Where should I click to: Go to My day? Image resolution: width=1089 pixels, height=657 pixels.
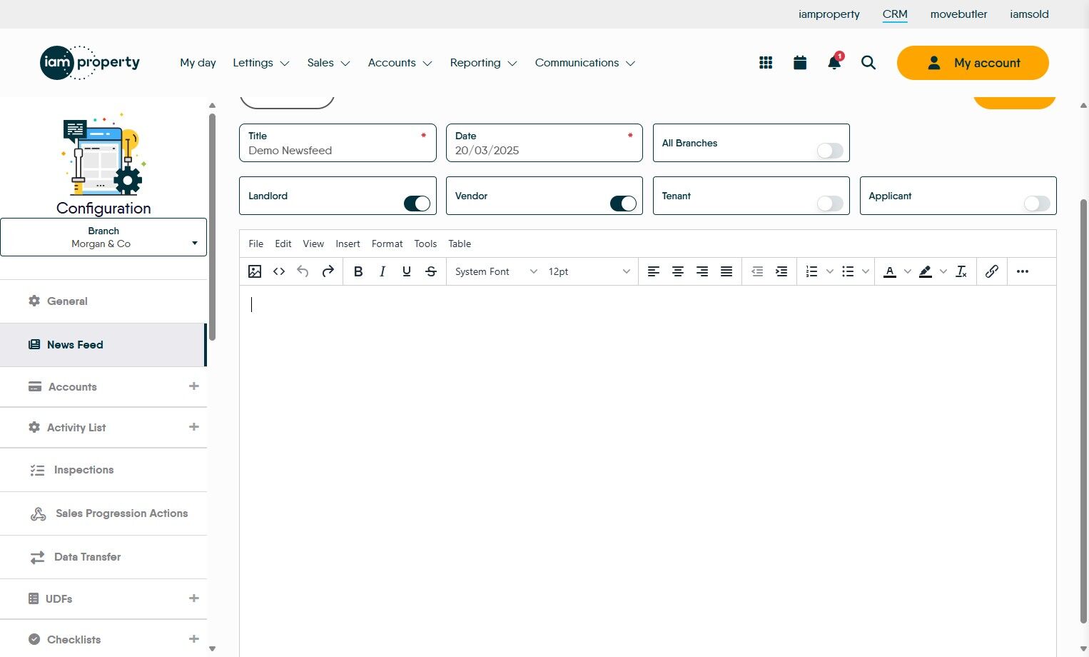(x=198, y=63)
